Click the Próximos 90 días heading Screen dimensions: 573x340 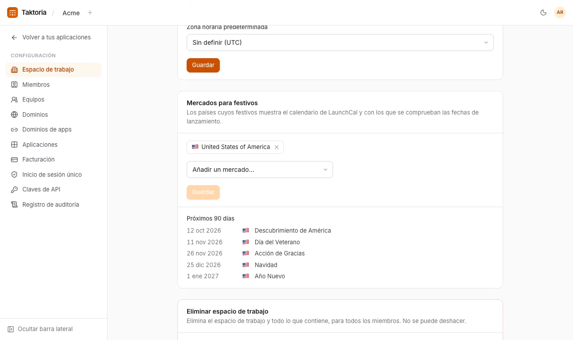[x=210, y=219]
